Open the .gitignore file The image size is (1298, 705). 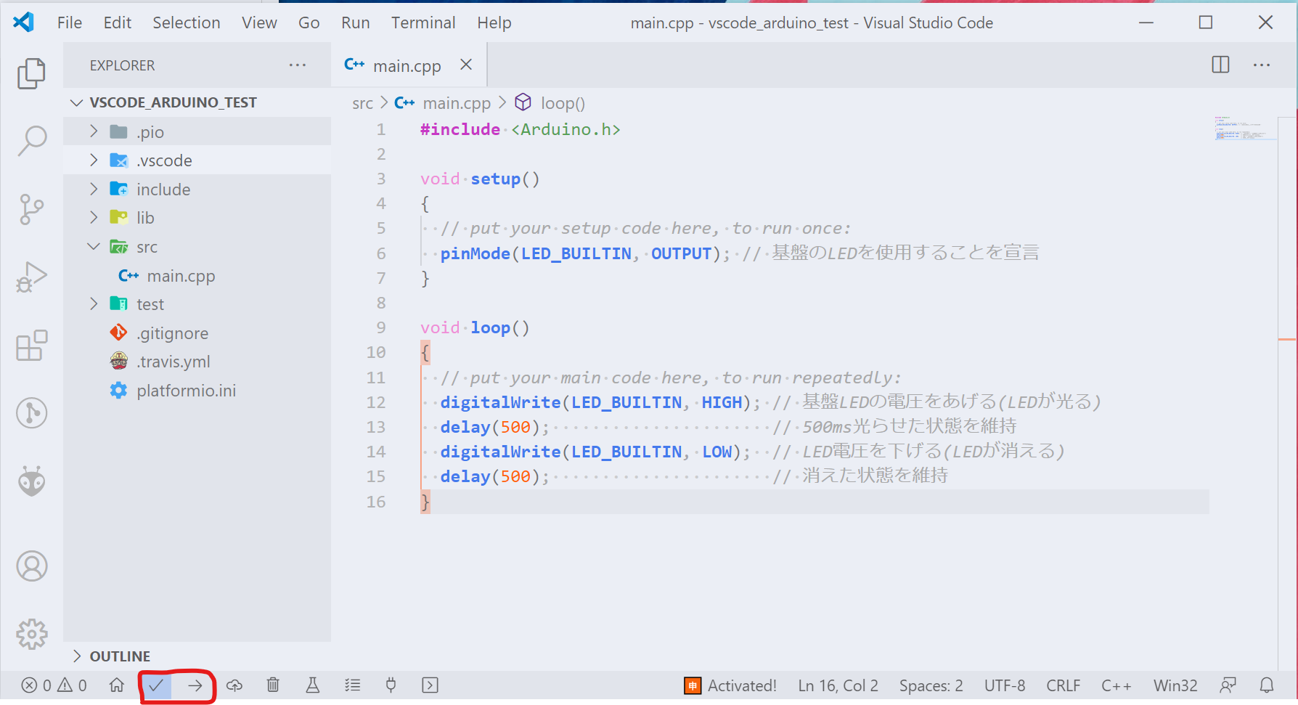tap(197, 333)
